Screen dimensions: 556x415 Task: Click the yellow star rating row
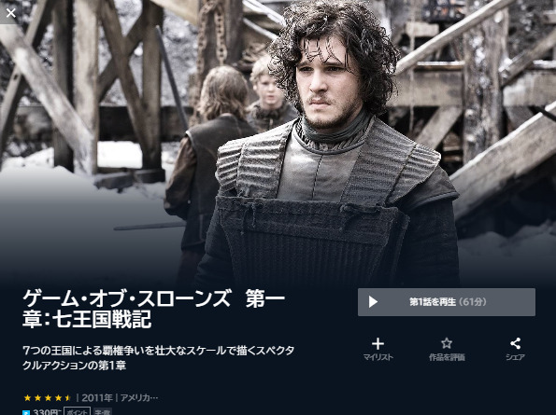(48, 398)
